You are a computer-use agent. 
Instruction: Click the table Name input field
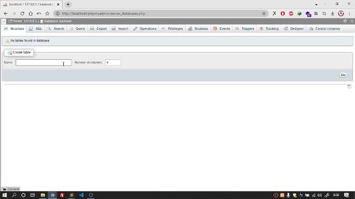[x=43, y=62]
